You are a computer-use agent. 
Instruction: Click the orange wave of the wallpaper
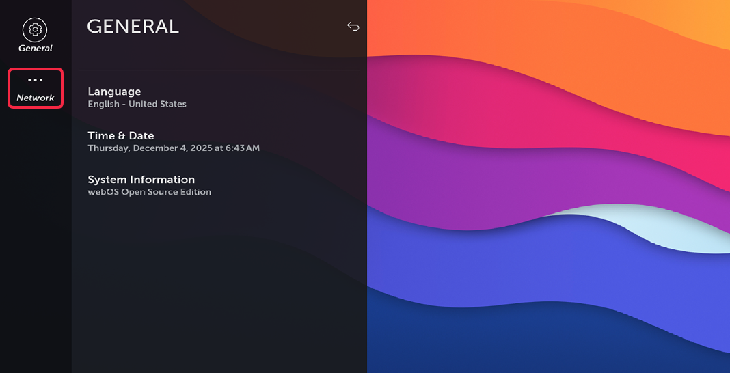581,41
